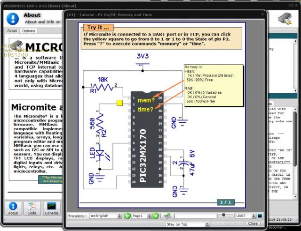Go to next tutorial page green arrow
Viewport: 301px width, 231px height.
coord(155,216)
